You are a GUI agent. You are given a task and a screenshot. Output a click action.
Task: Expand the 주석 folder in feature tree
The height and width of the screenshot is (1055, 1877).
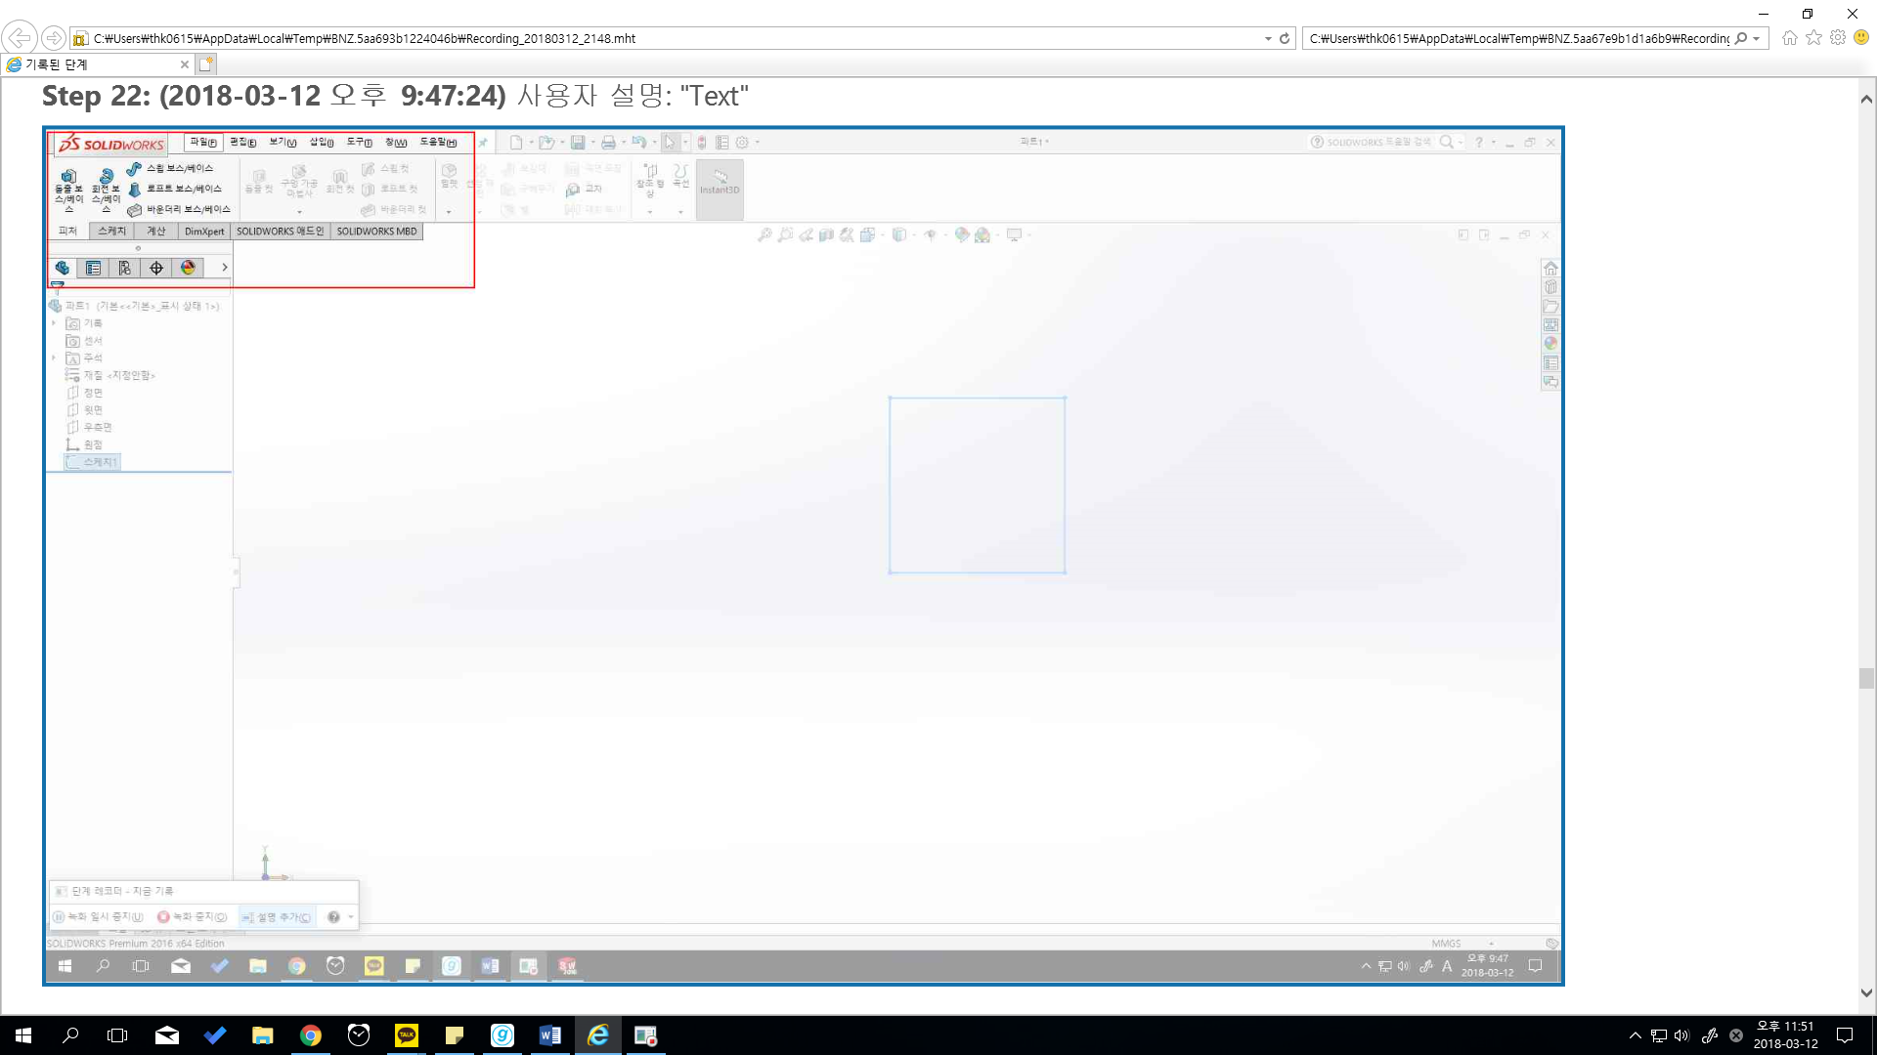[x=54, y=359]
